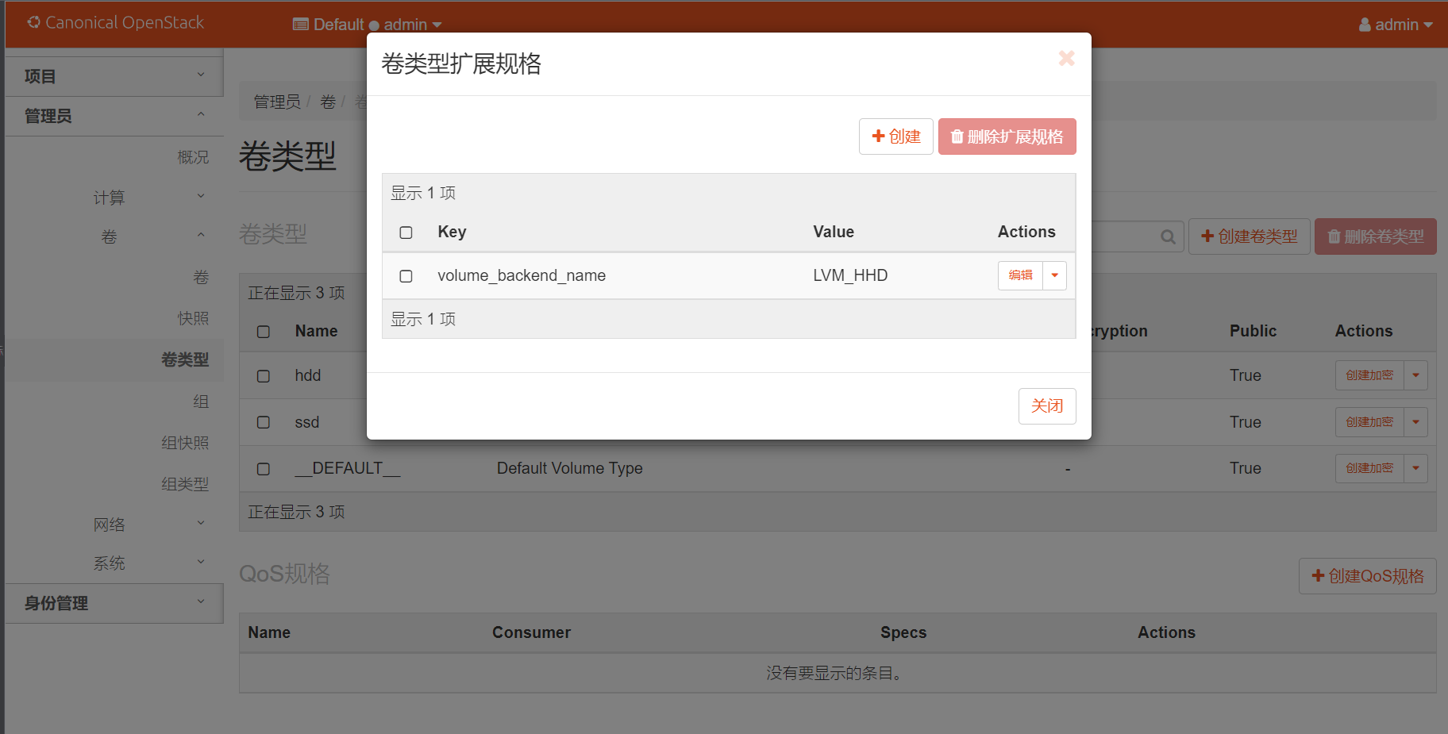Image resolution: width=1448 pixels, height=734 pixels.
Task: Click the Create QoS Spec plus button
Action: click(1367, 576)
